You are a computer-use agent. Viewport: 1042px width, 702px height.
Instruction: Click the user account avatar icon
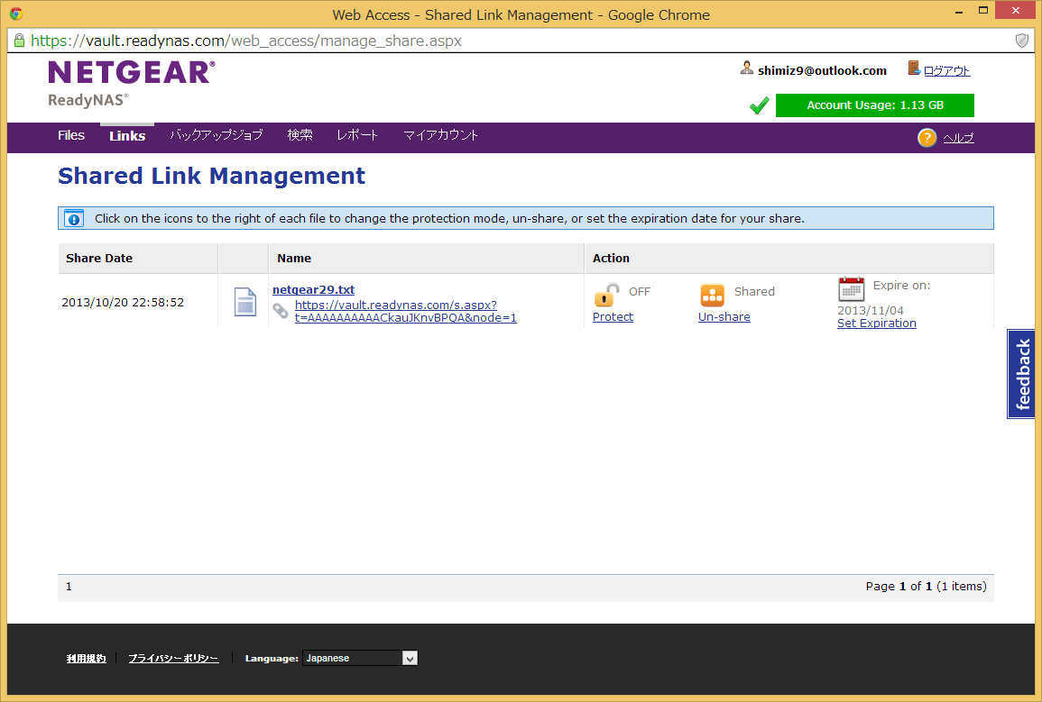pyautogui.click(x=747, y=69)
